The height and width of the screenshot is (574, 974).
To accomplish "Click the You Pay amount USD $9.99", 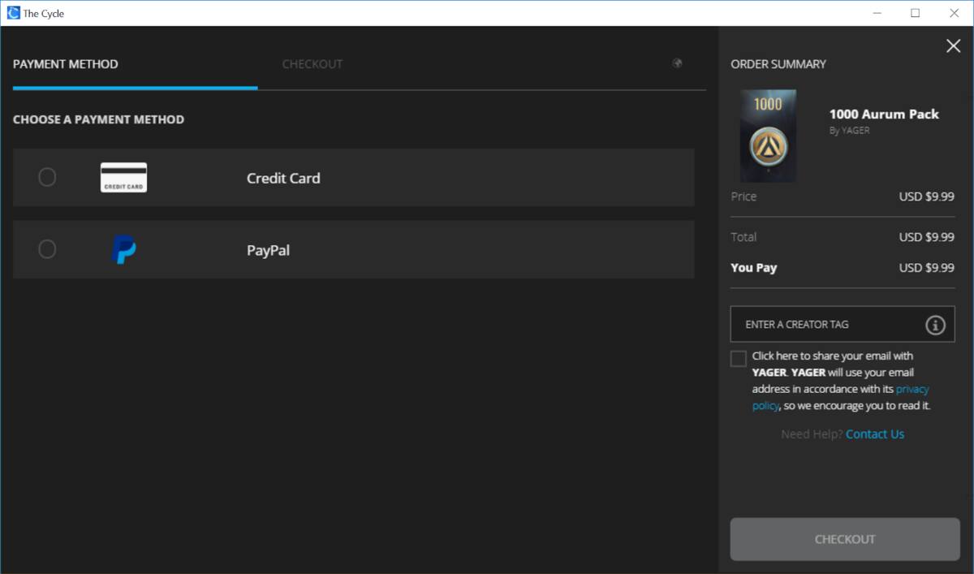I will point(927,268).
